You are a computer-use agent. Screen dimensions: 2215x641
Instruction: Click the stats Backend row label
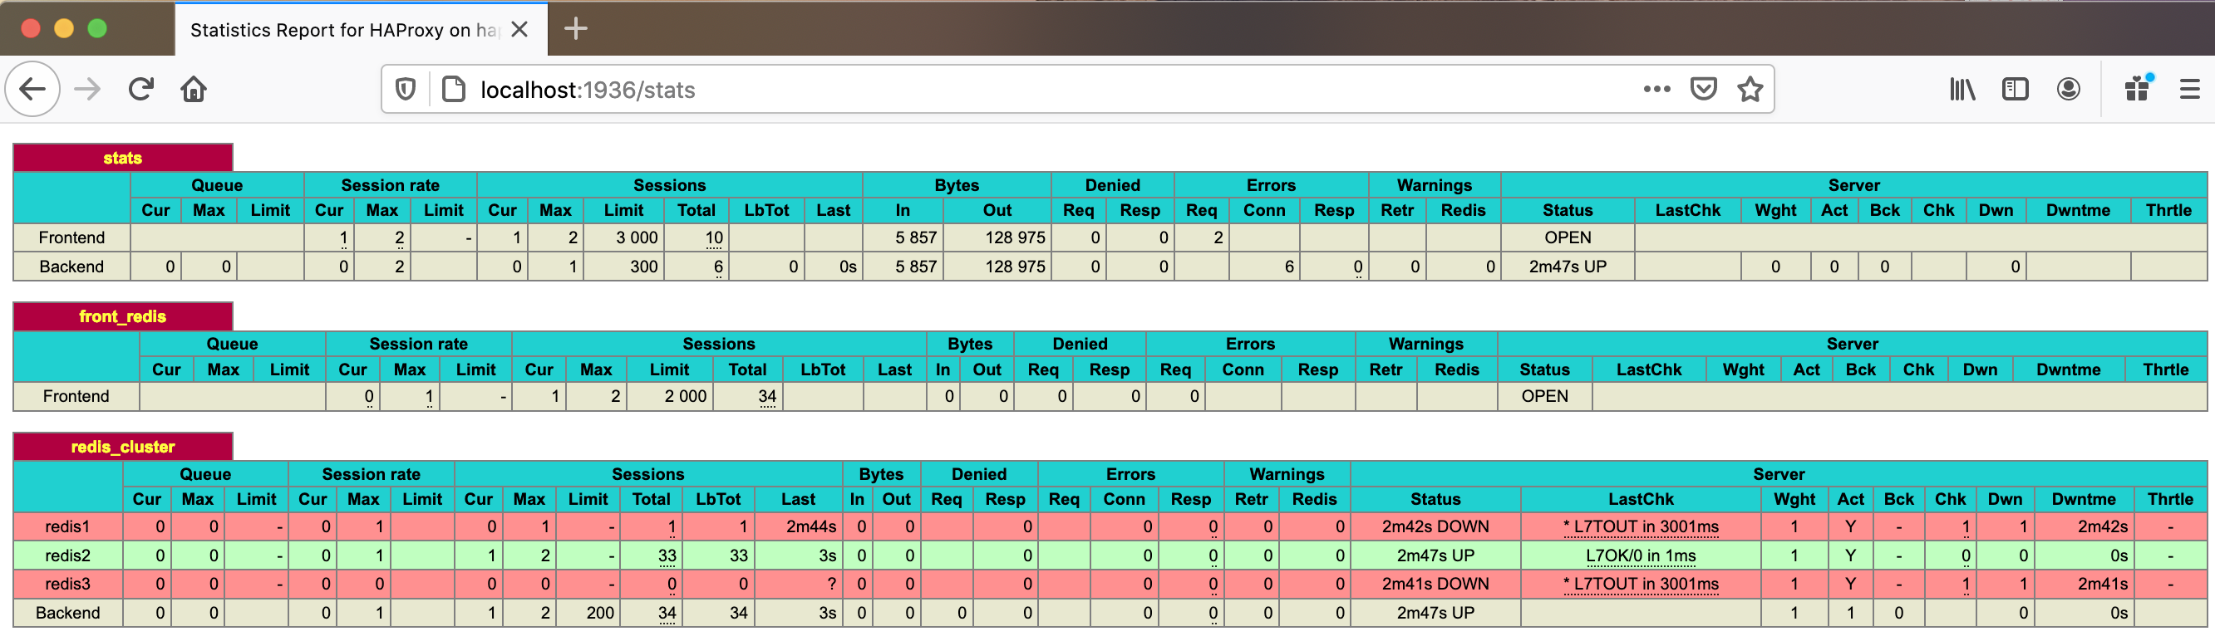click(x=71, y=267)
